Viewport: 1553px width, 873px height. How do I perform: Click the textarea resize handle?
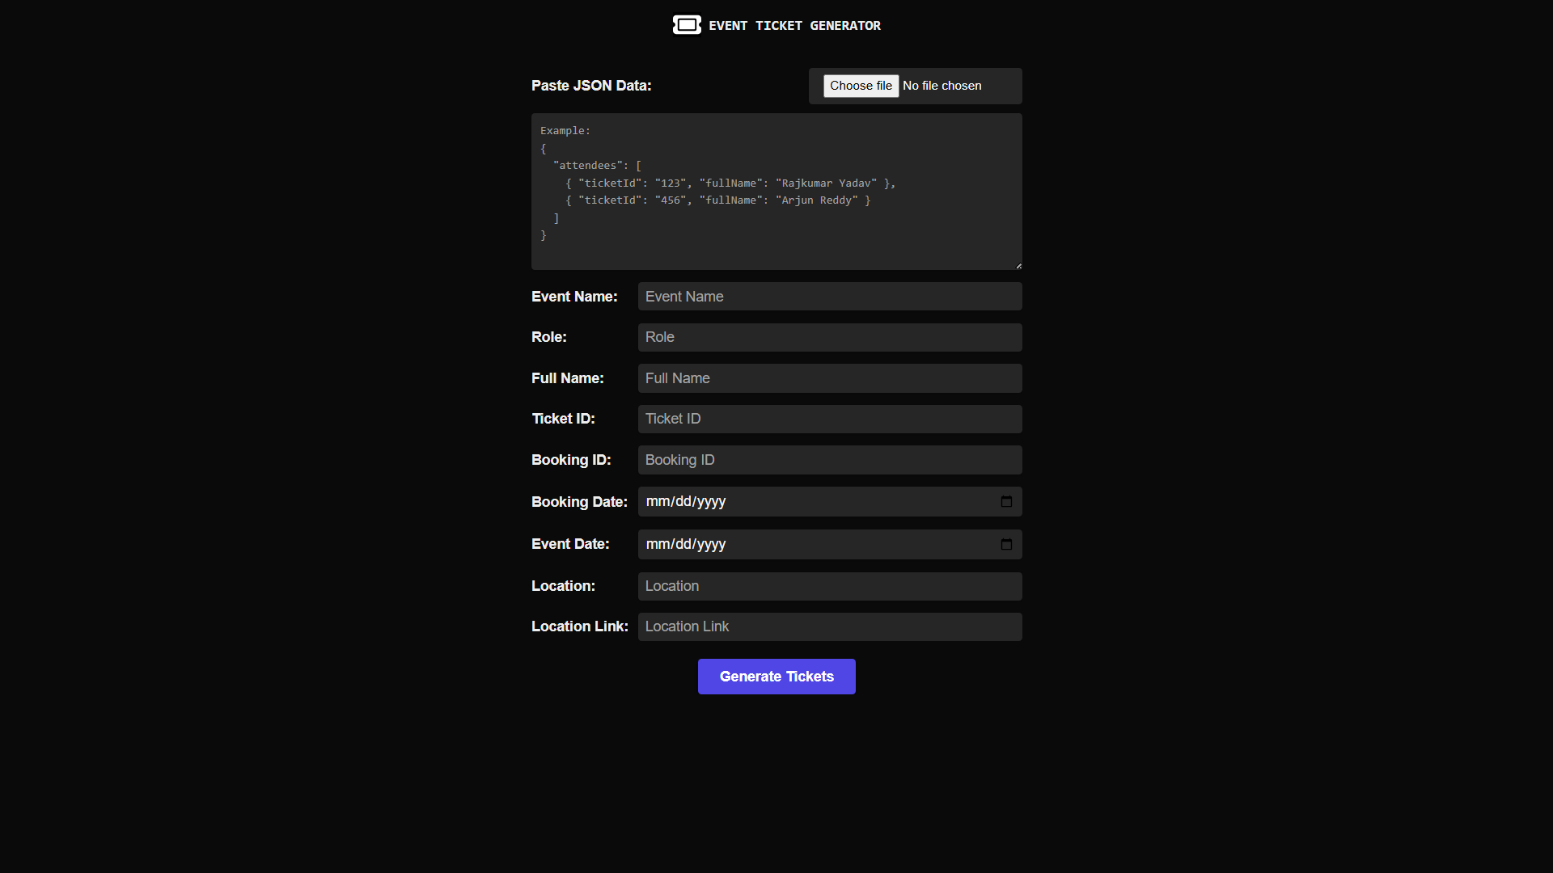(1018, 264)
